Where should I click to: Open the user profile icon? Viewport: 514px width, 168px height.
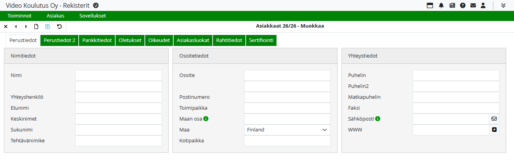click(483, 5)
